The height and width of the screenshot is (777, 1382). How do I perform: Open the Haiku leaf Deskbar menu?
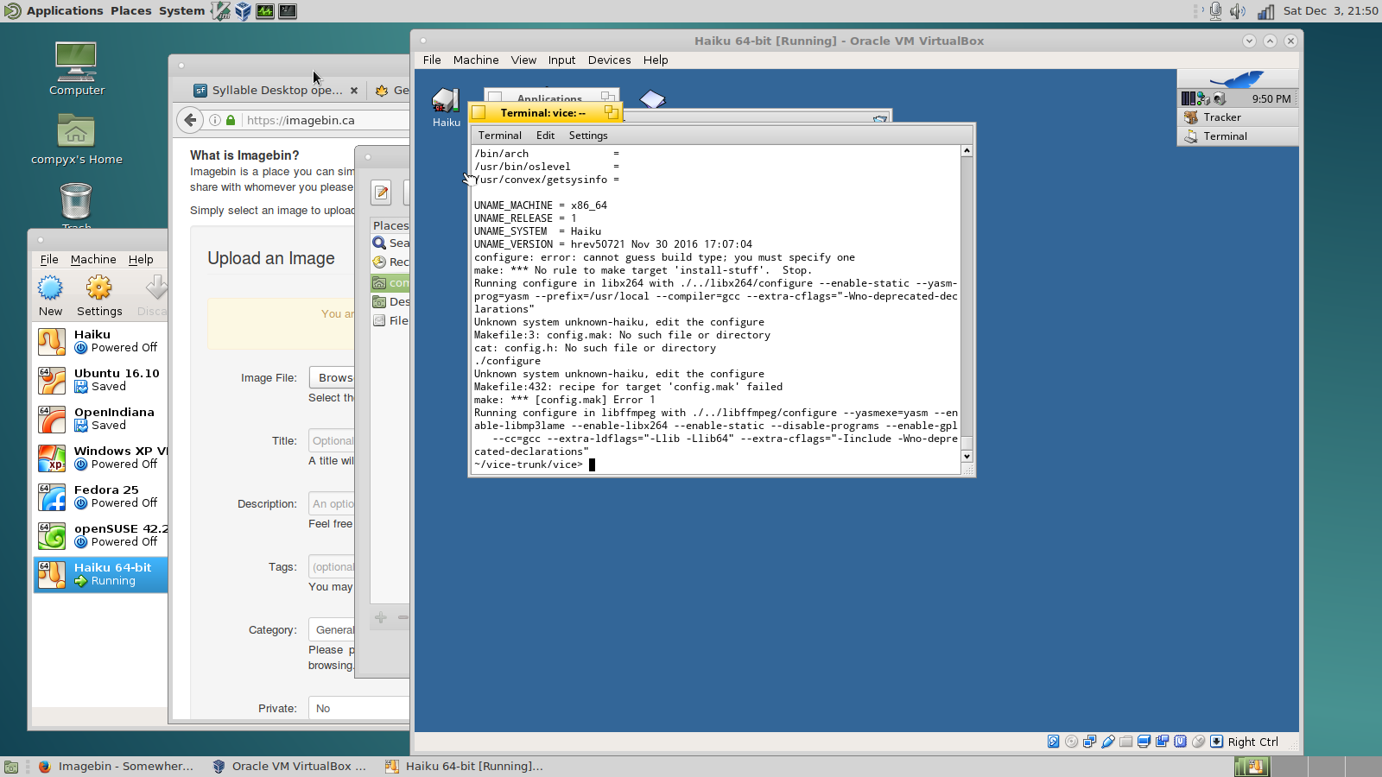[x=1238, y=79]
